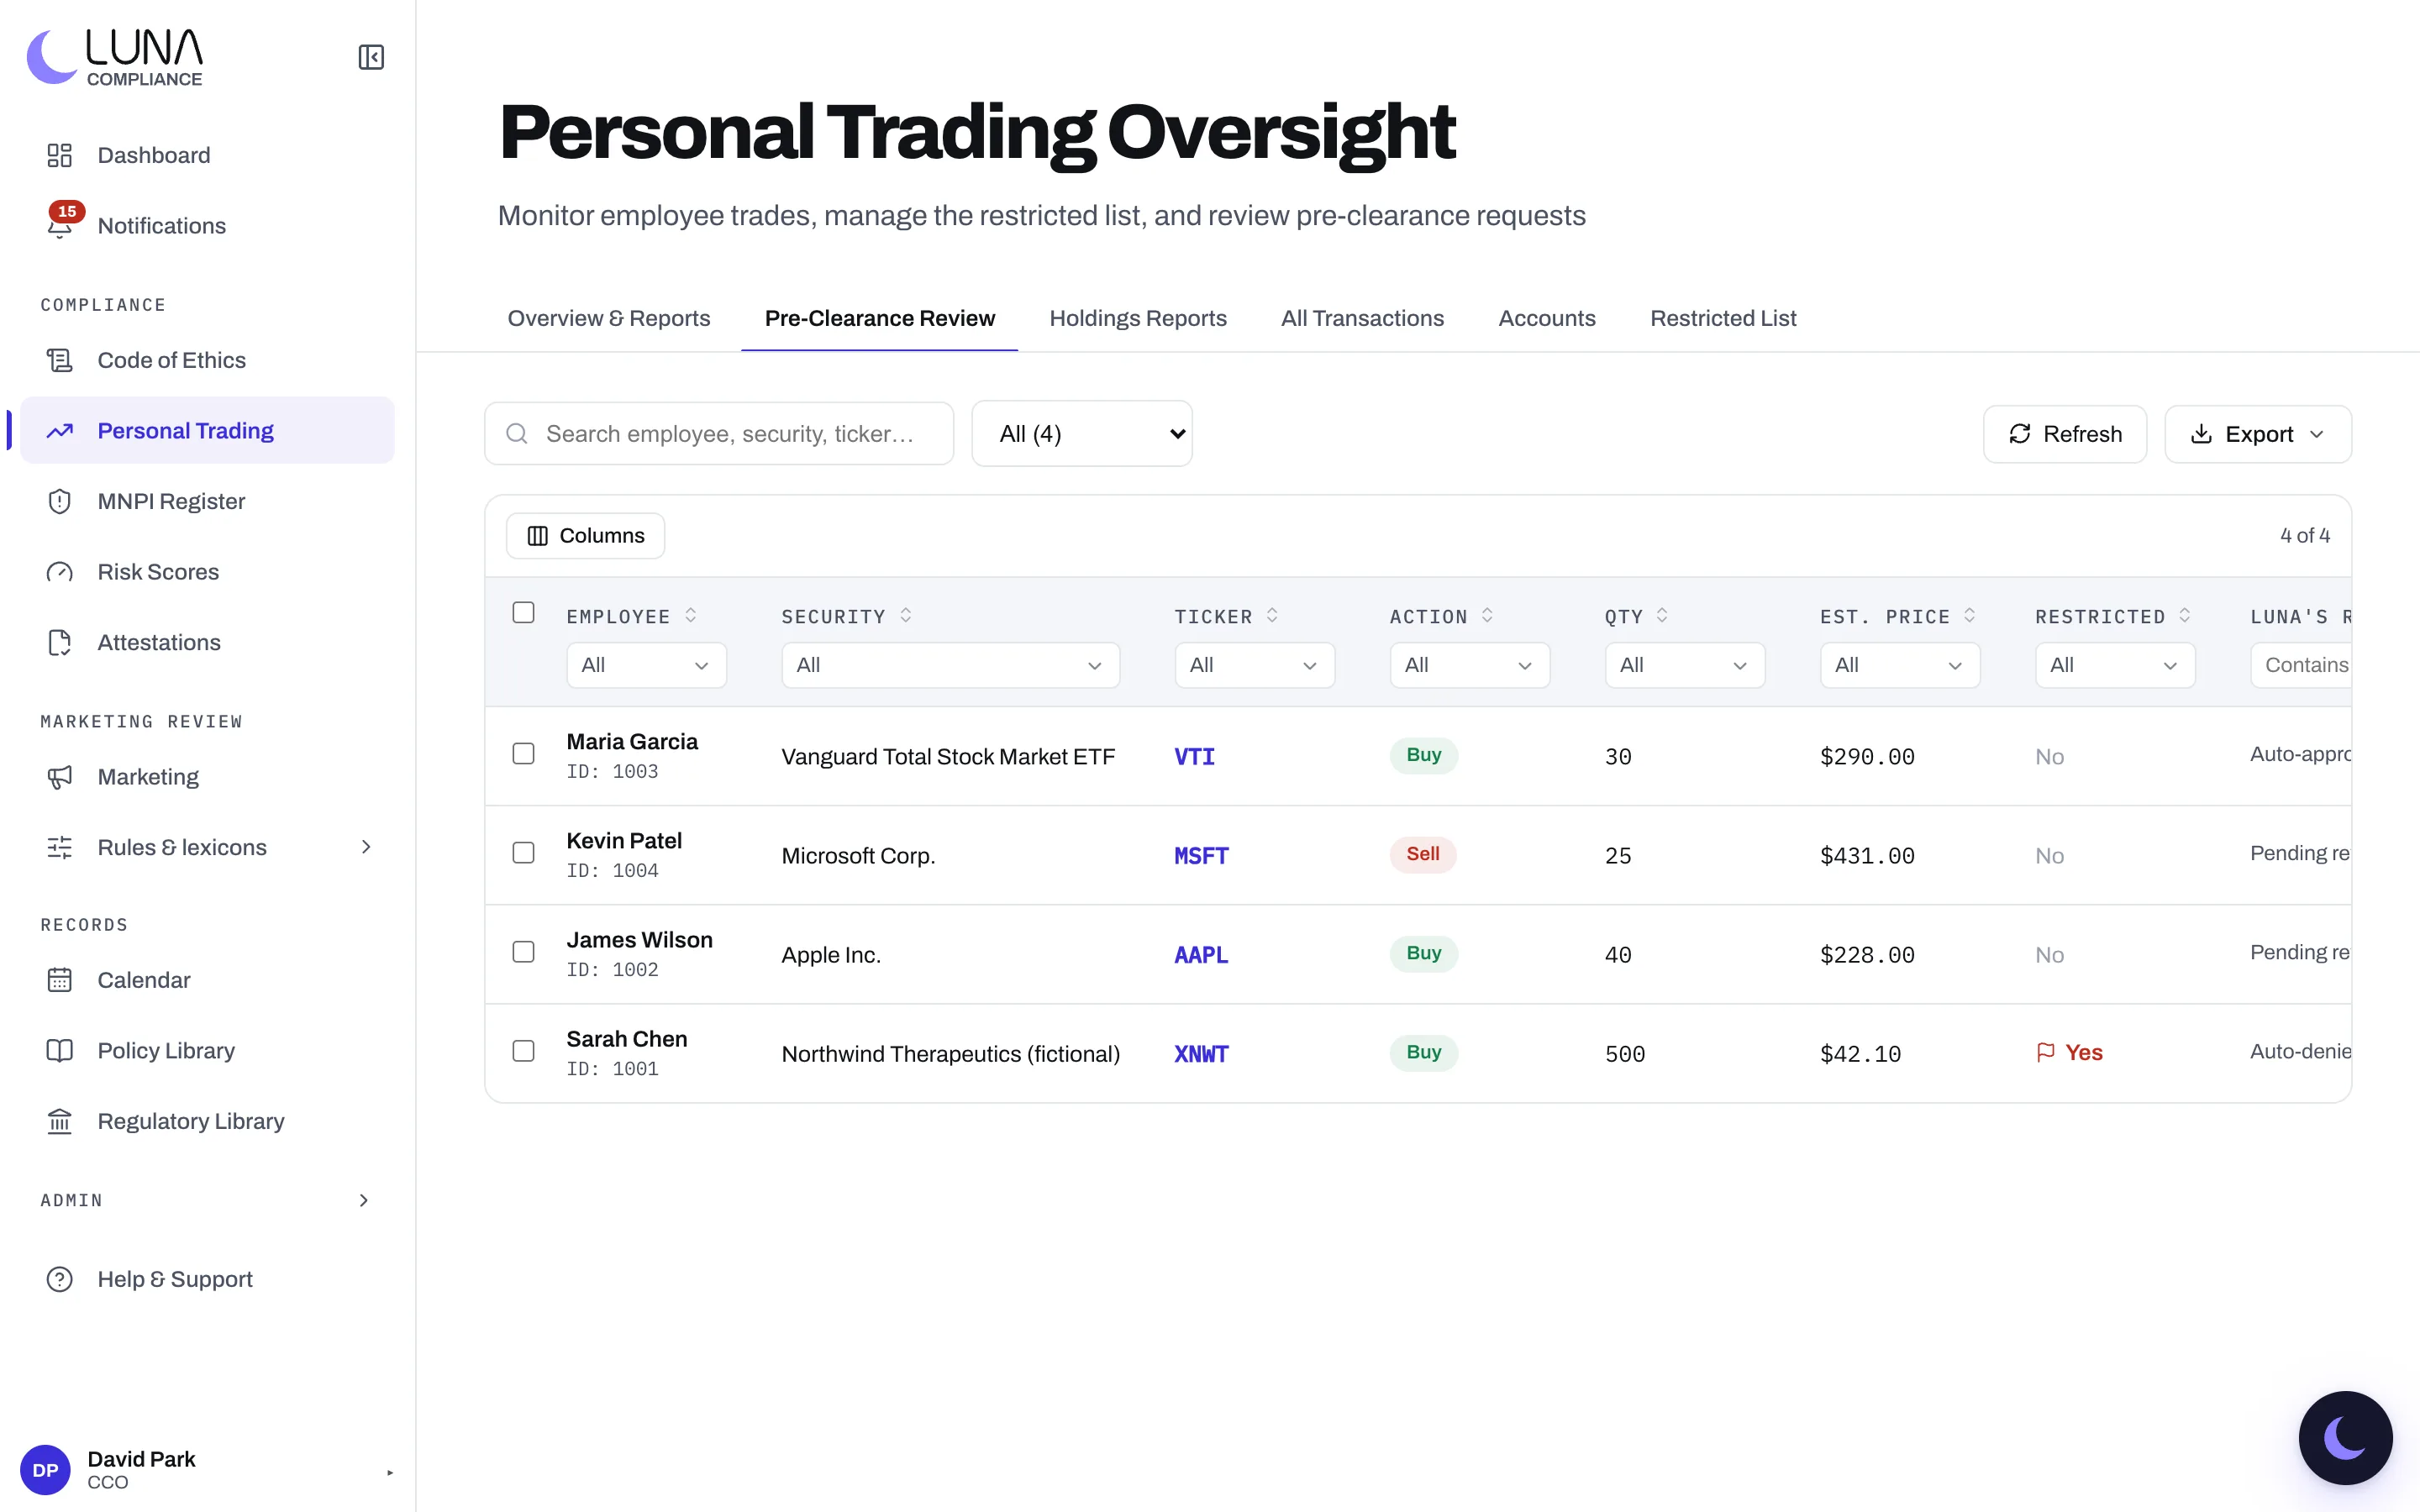Viewport: 2420px width, 1512px height.
Task: Toggle the select-all header checkbox
Action: [523, 612]
